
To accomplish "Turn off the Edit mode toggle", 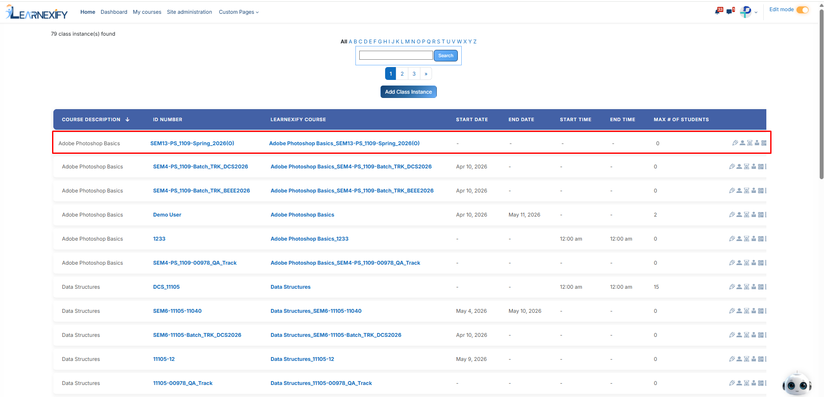I will (802, 10).
